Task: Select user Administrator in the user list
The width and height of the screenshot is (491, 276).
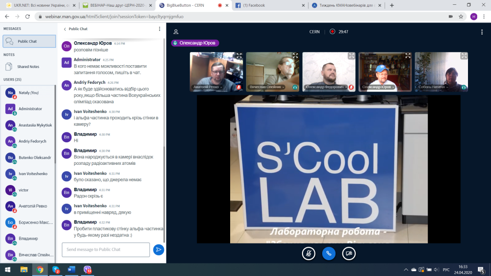Action: tap(29, 109)
